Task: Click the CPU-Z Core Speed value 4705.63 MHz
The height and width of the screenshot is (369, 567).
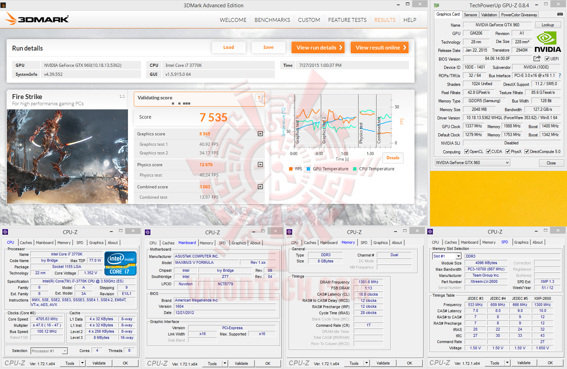Action: [47, 319]
